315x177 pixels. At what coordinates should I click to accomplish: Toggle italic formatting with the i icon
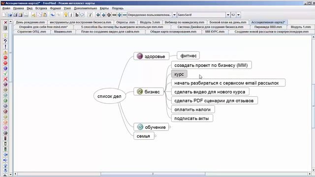71,15
